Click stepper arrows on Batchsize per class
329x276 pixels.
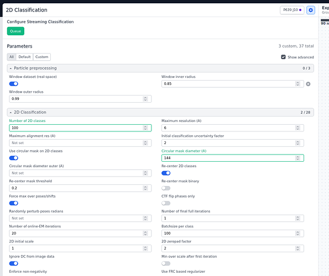coord(297,233)
